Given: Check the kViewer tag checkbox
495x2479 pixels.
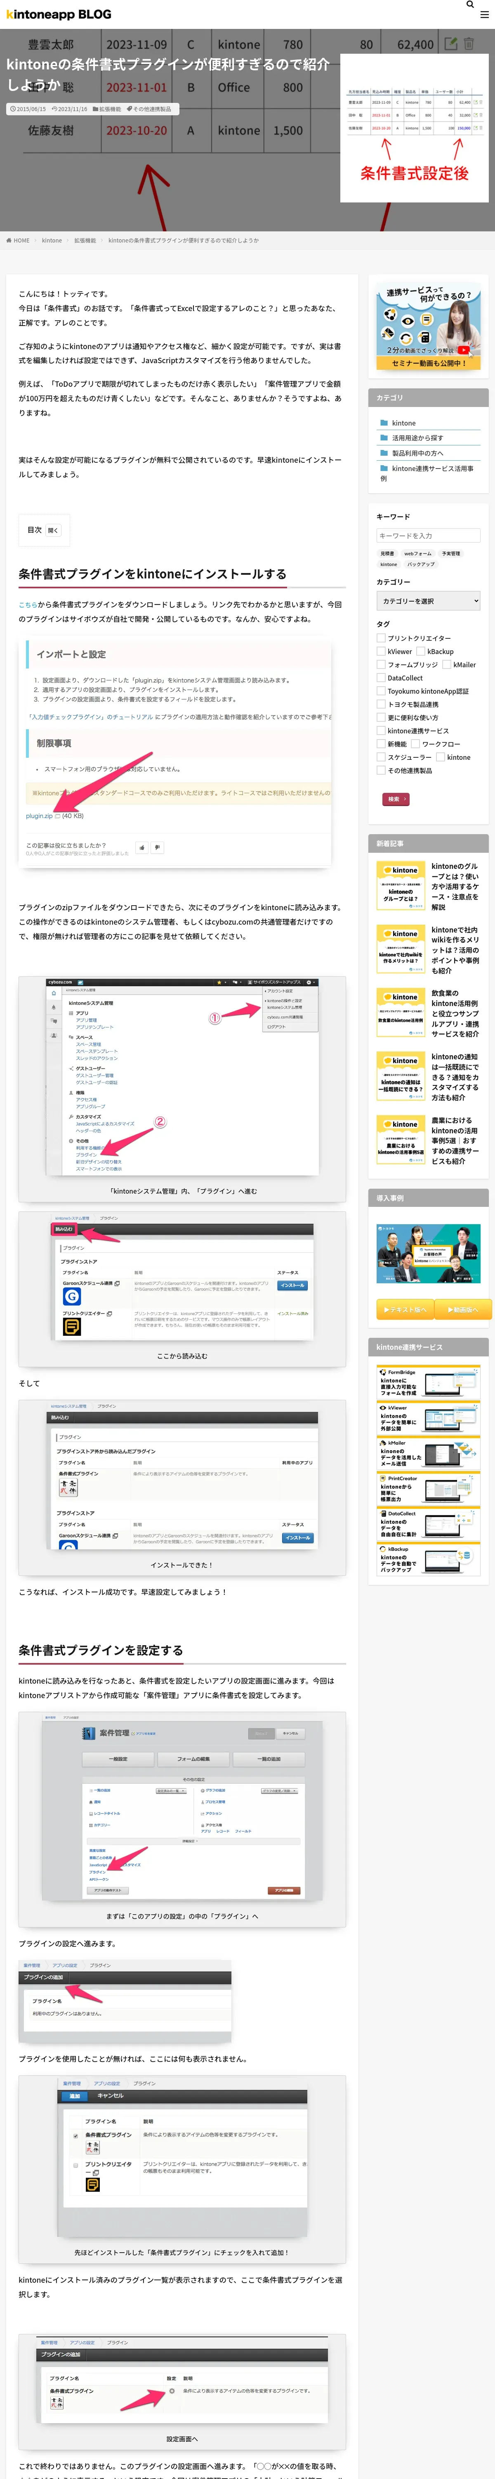Looking at the screenshot, I should 382,652.
